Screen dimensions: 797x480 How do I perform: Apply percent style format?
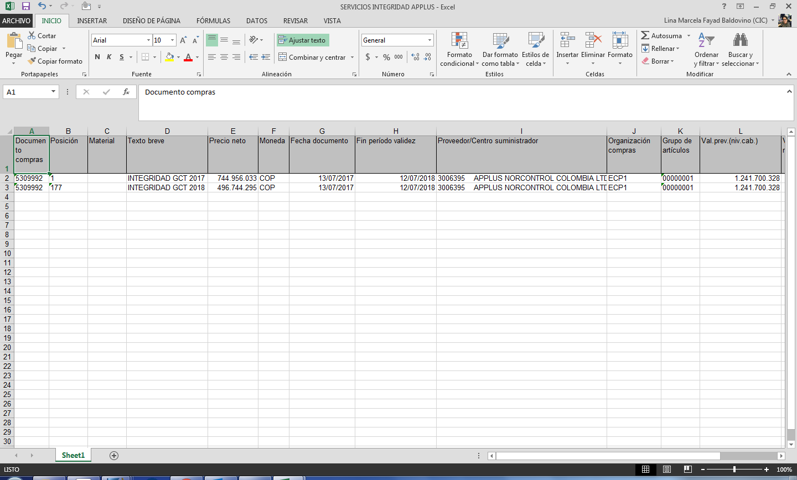[x=386, y=57]
